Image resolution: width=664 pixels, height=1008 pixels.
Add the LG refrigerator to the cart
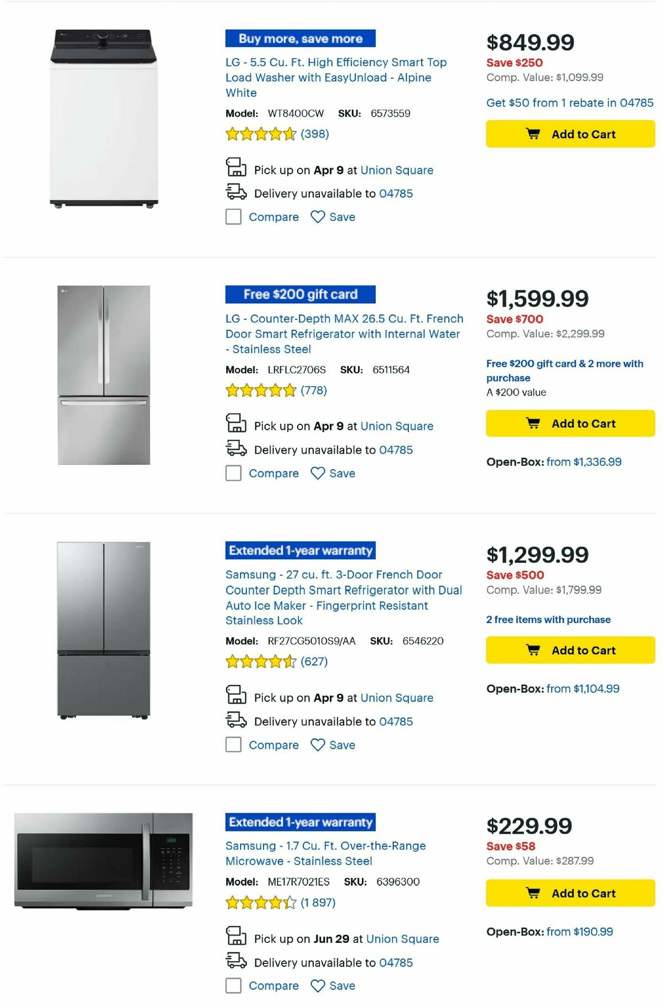point(569,423)
